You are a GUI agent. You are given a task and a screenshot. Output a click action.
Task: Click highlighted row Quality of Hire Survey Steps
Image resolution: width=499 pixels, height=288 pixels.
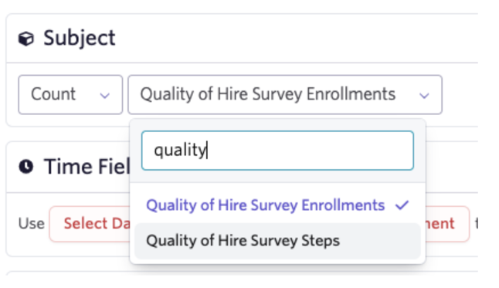pos(277,241)
